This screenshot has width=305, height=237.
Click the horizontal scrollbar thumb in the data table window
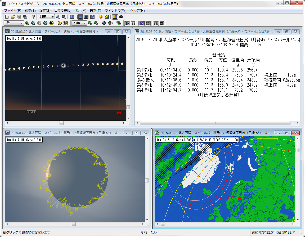[x=215, y=123]
